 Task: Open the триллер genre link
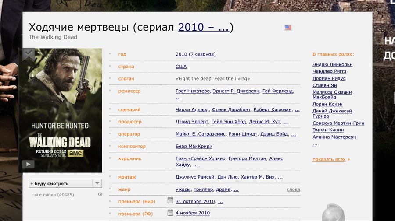coord(203,189)
